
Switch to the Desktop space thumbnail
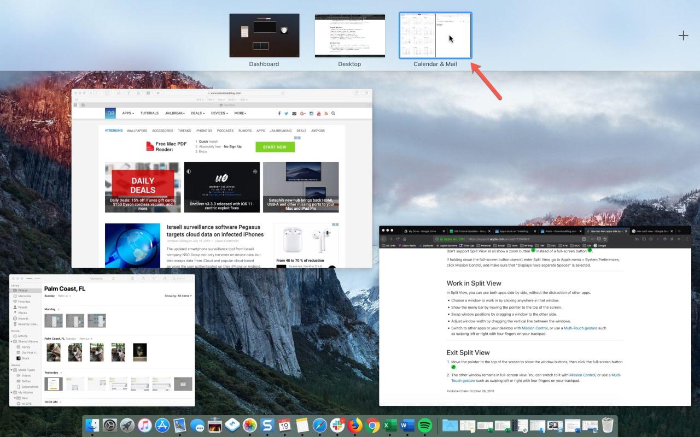coord(349,35)
